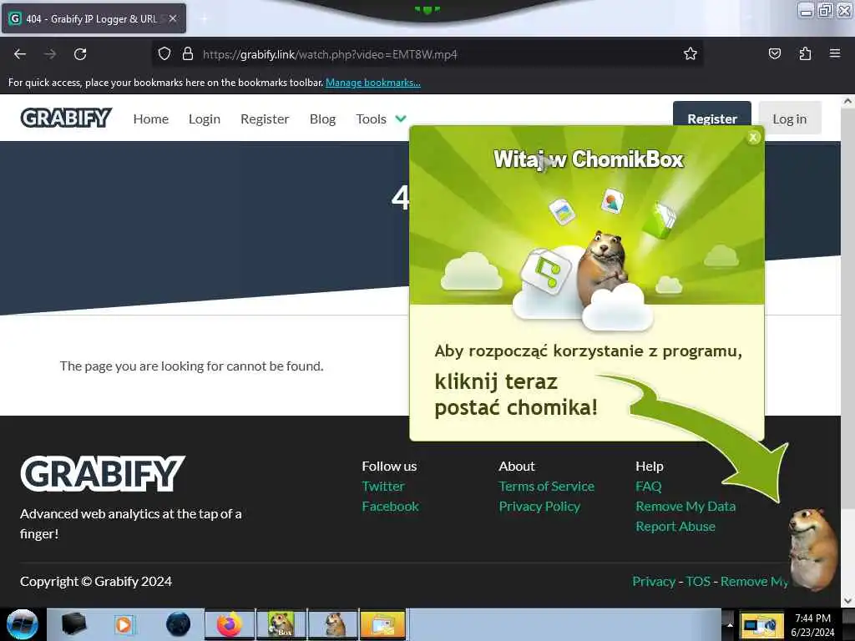The image size is (855, 641).
Task: Open the Home nav link
Action: 151,119
